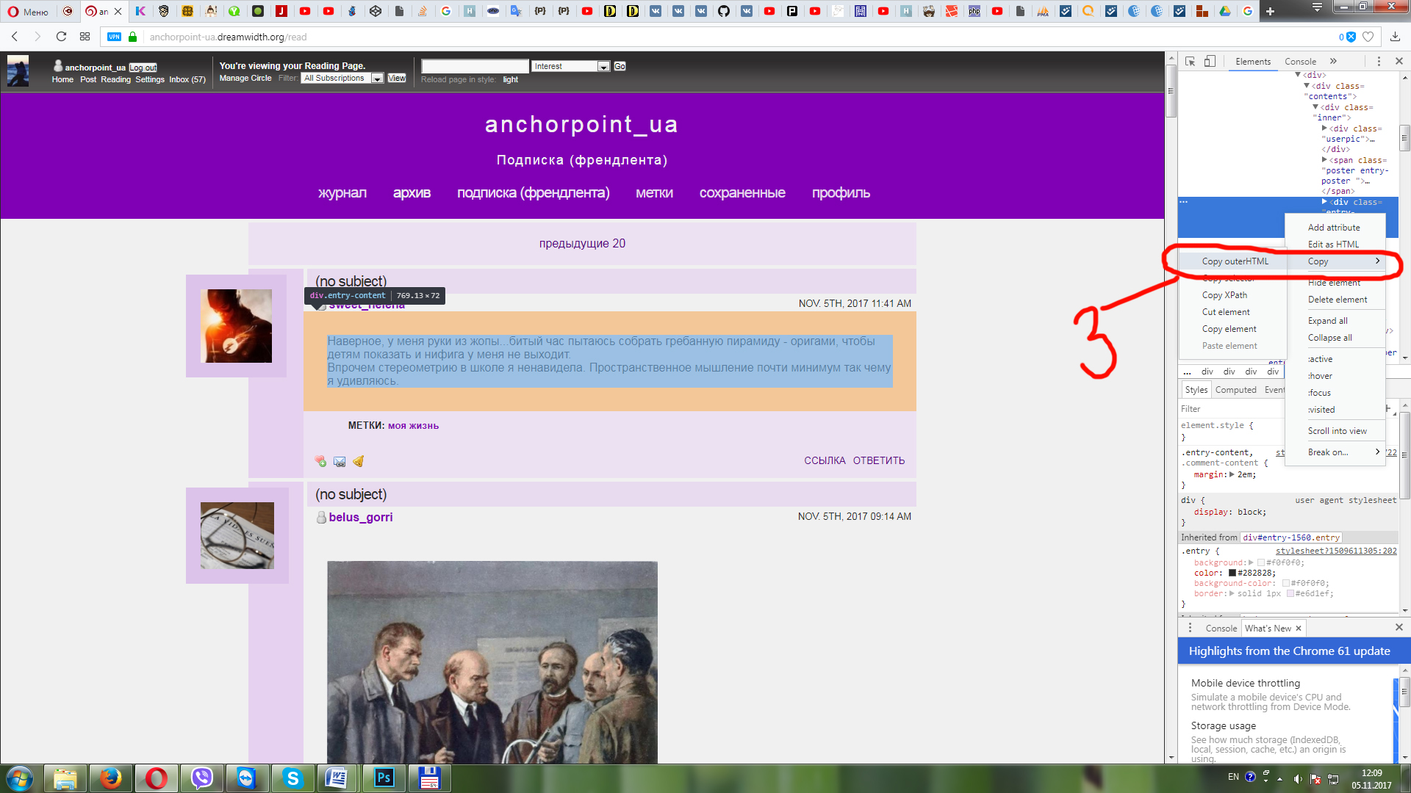Image resolution: width=1411 pixels, height=793 pixels.
Task: Go back with the browser back arrow
Action: [15, 37]
